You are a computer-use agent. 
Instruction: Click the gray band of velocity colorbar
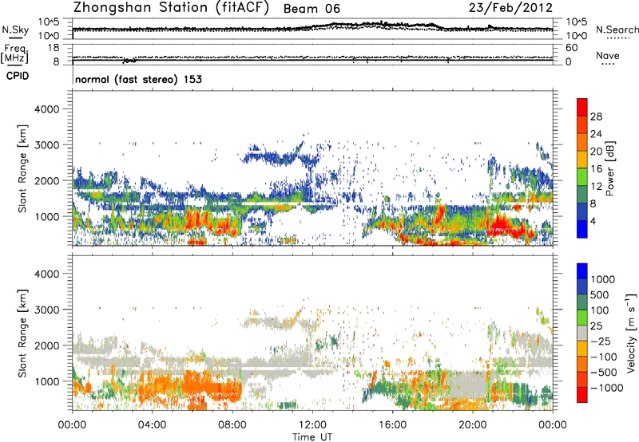coord(582,333)
